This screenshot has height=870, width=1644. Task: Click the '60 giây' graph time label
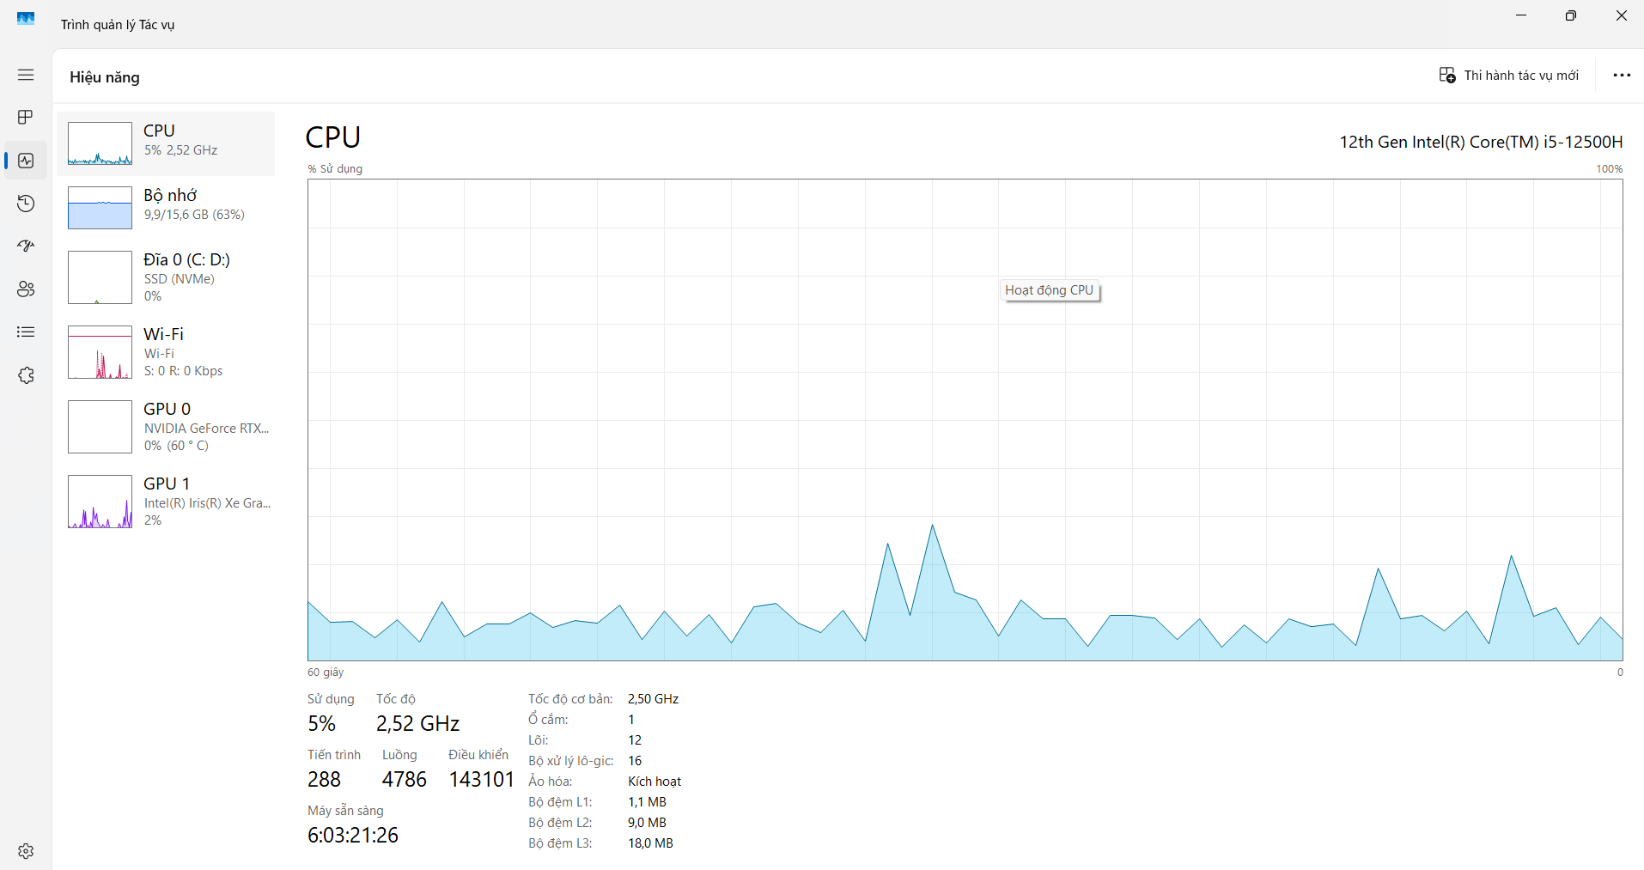(326, 672)
